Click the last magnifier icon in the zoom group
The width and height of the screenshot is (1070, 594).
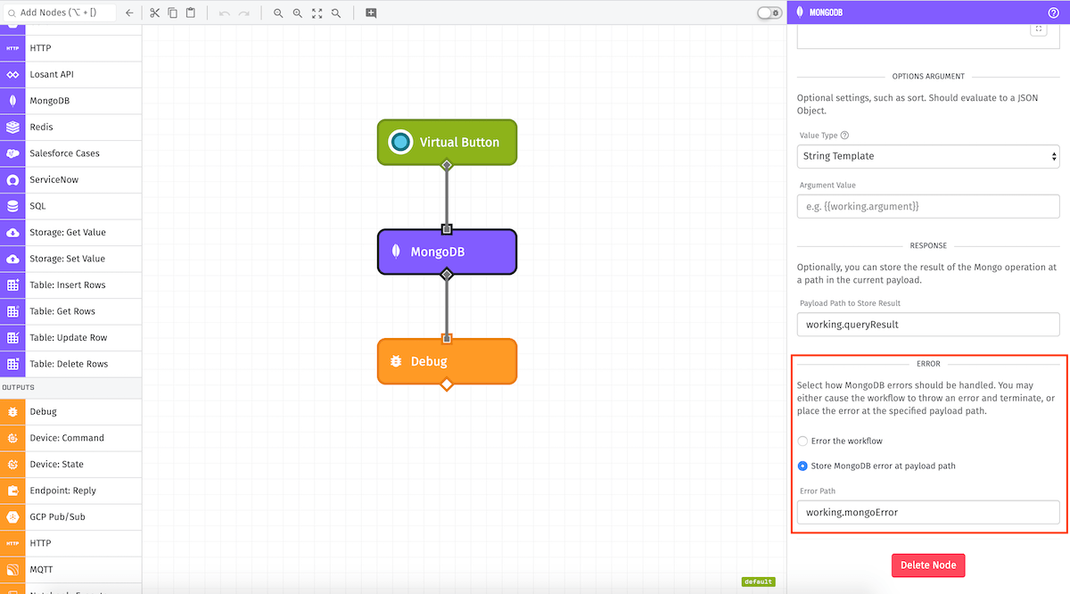336,13
